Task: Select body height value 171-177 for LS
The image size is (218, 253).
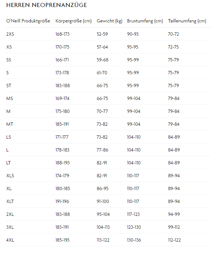Action: pyautogui.click(x=62, y=137)
